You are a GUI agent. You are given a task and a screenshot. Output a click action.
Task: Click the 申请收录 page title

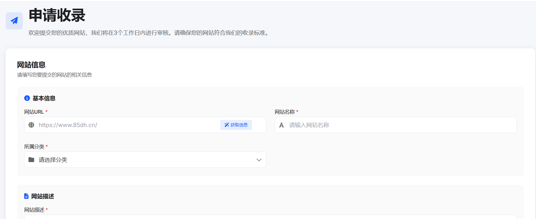click(57, 15)
